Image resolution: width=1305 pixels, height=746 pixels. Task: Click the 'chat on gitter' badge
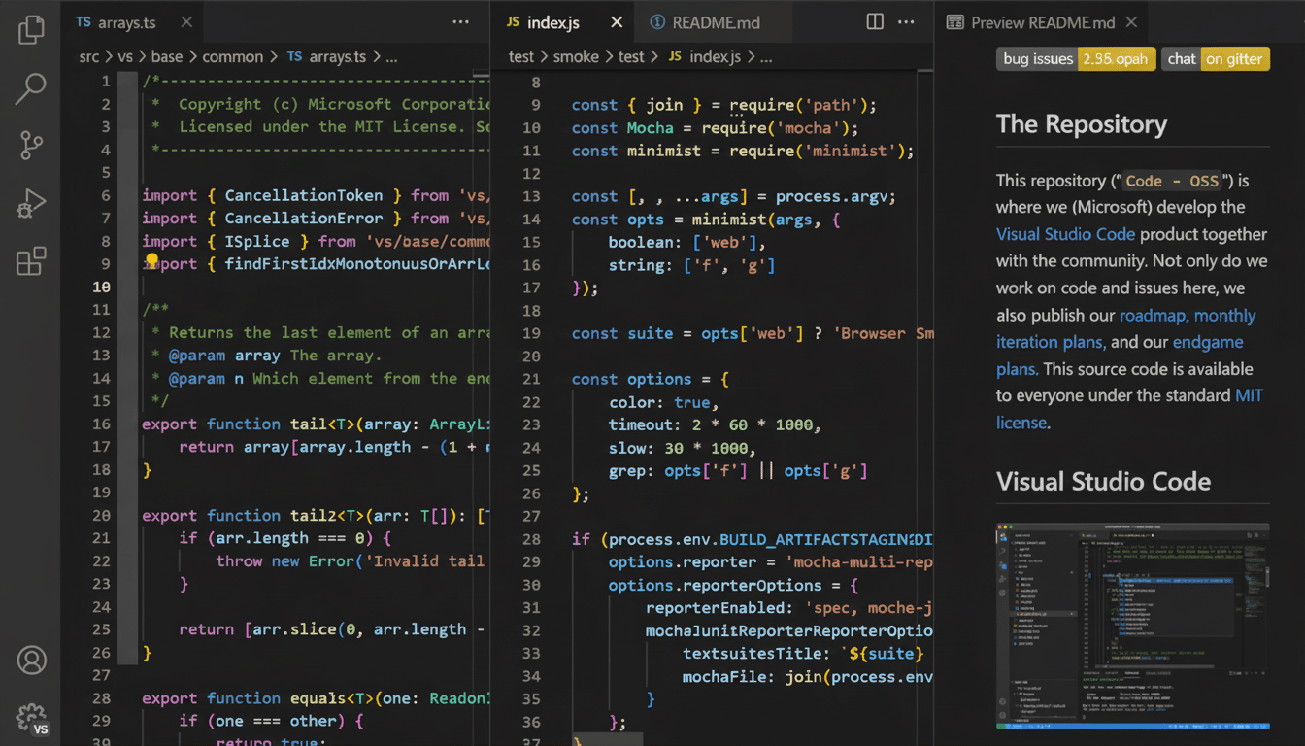1215,58
